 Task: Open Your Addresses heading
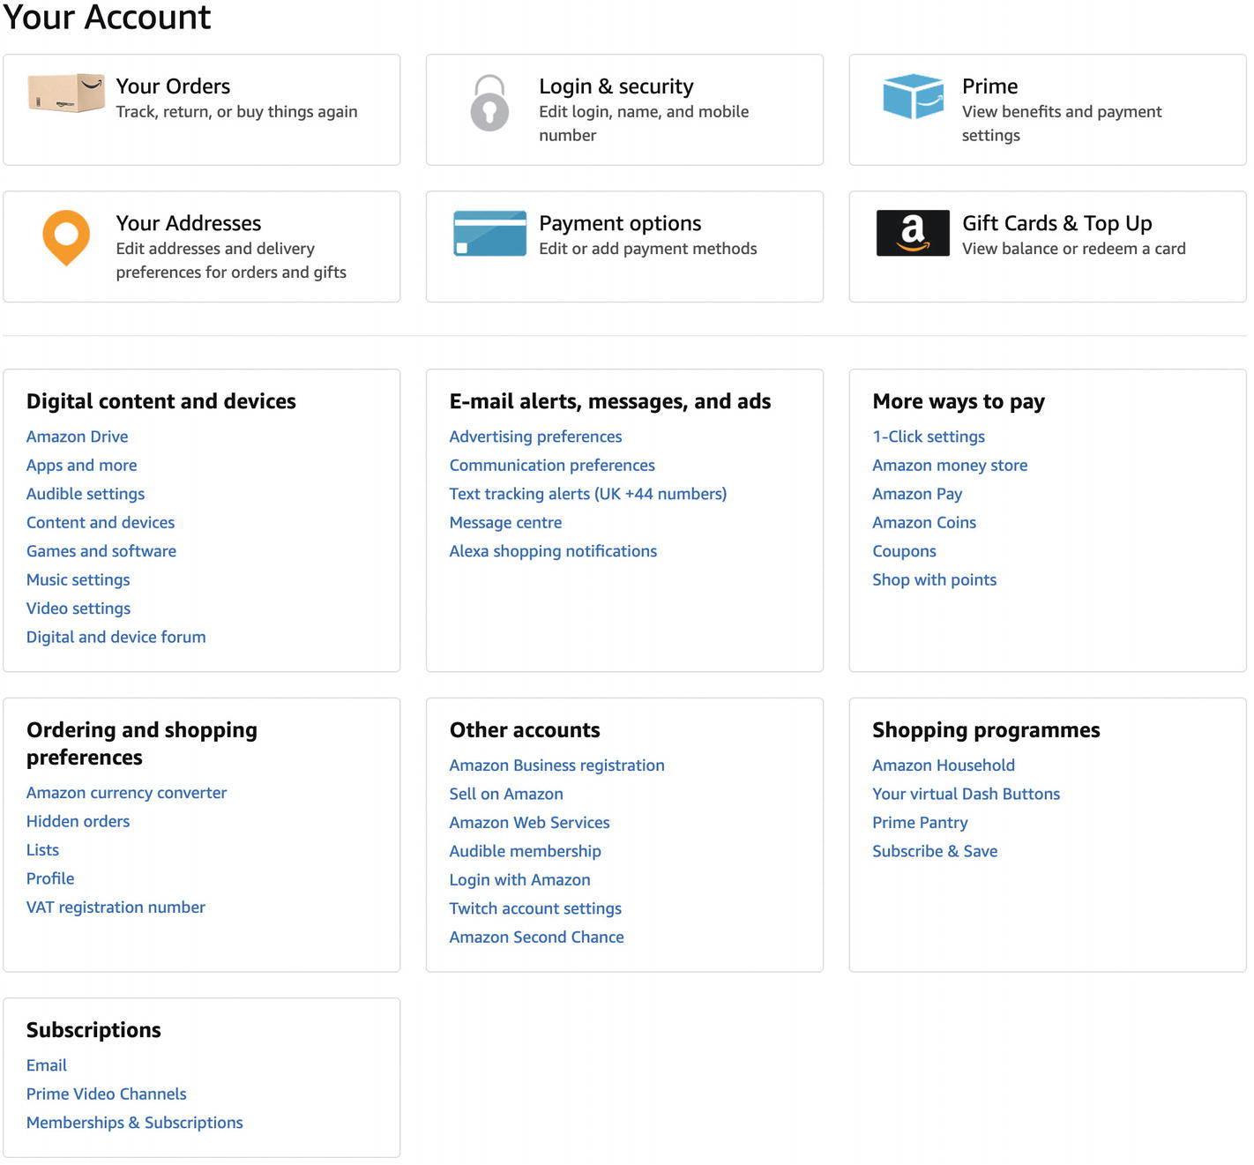(x=189, y=223)
